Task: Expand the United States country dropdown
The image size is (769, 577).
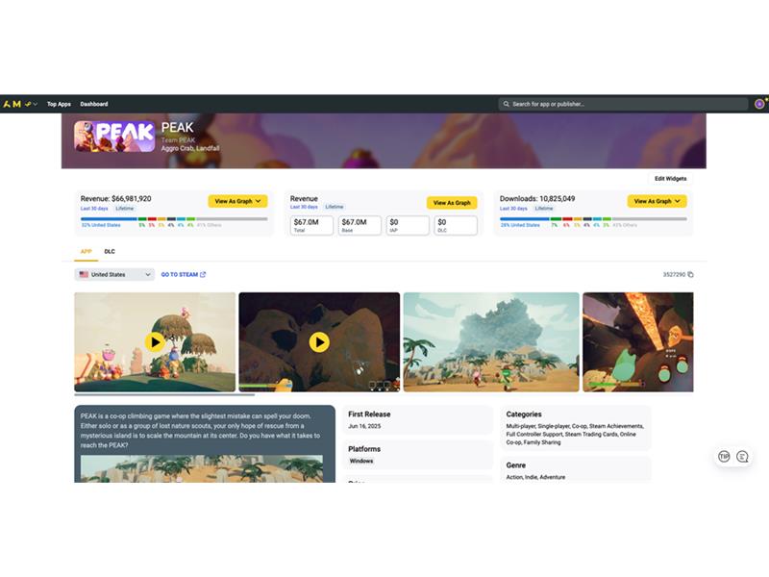Action: click(114, 274)
